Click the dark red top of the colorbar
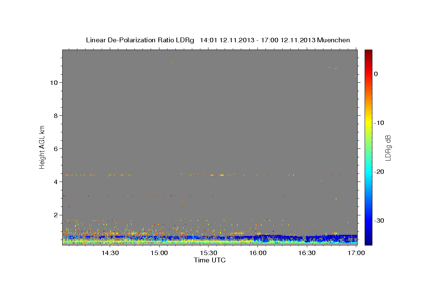The image size is (442, 294). pyautogui.click(x=368, y=52)
